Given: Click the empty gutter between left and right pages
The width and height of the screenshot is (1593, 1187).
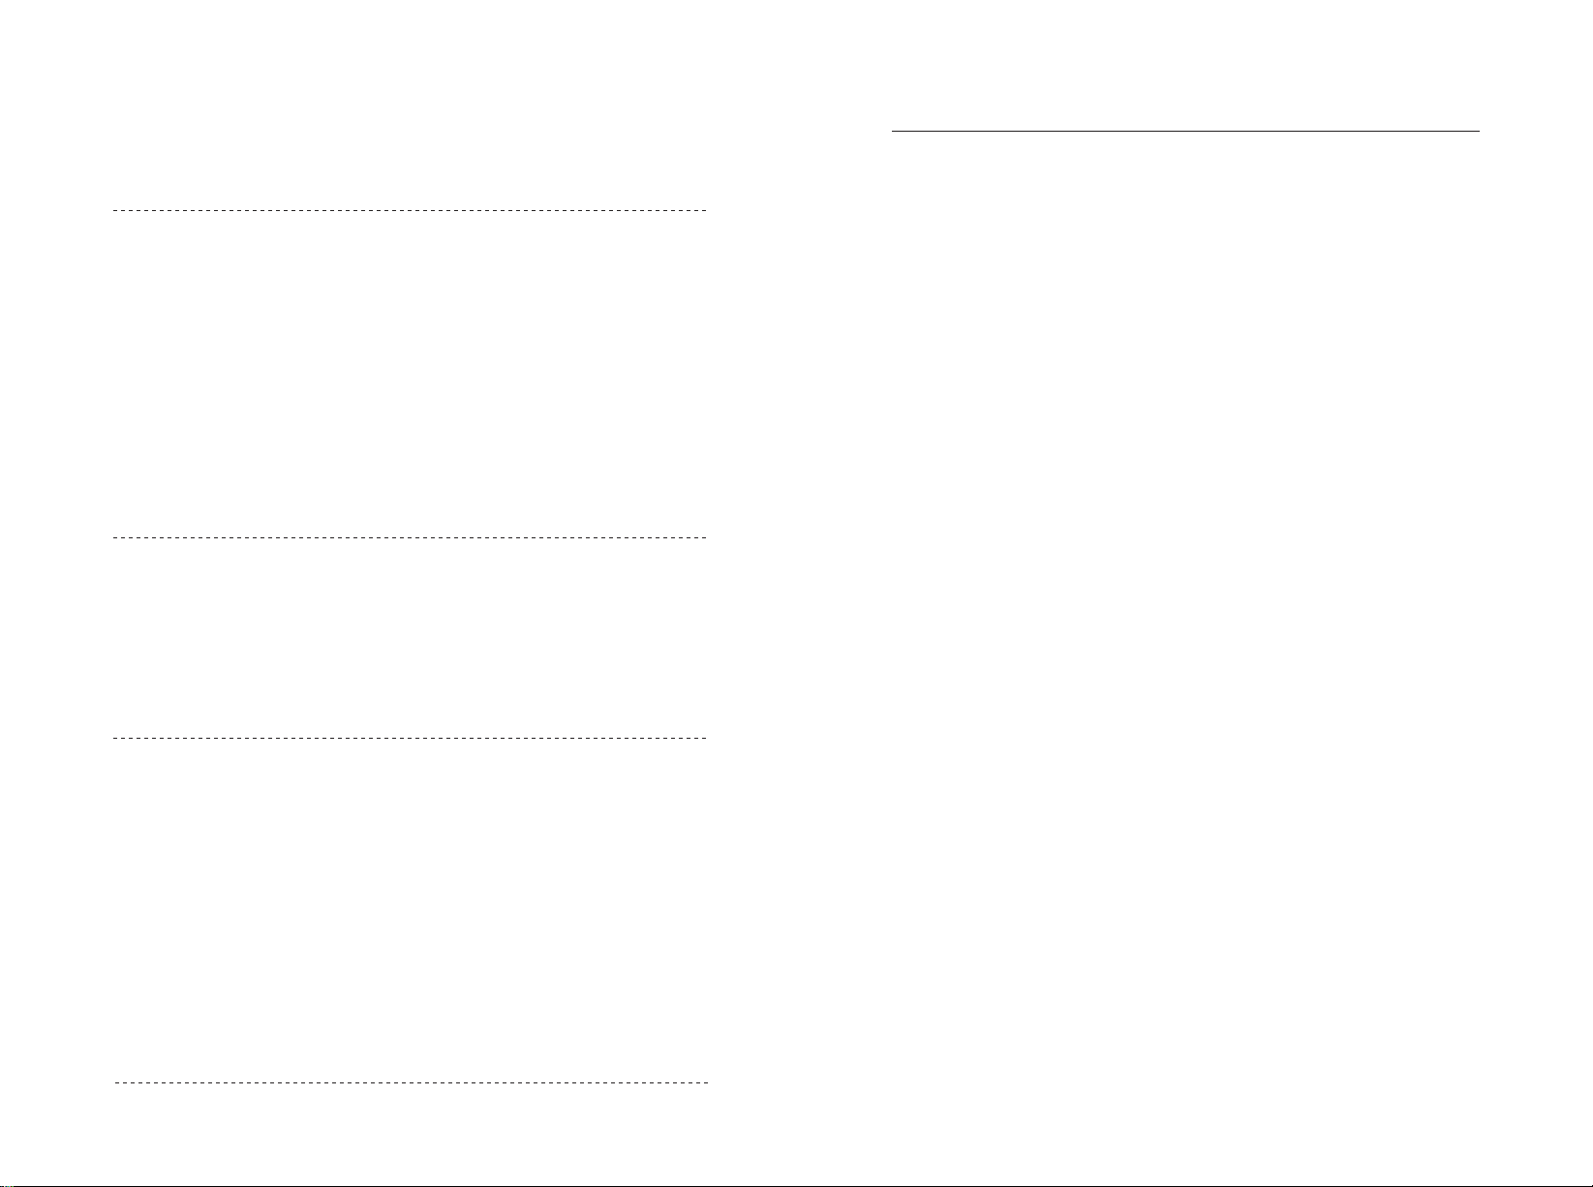Looking at the screenshot, I should point(800,591).
